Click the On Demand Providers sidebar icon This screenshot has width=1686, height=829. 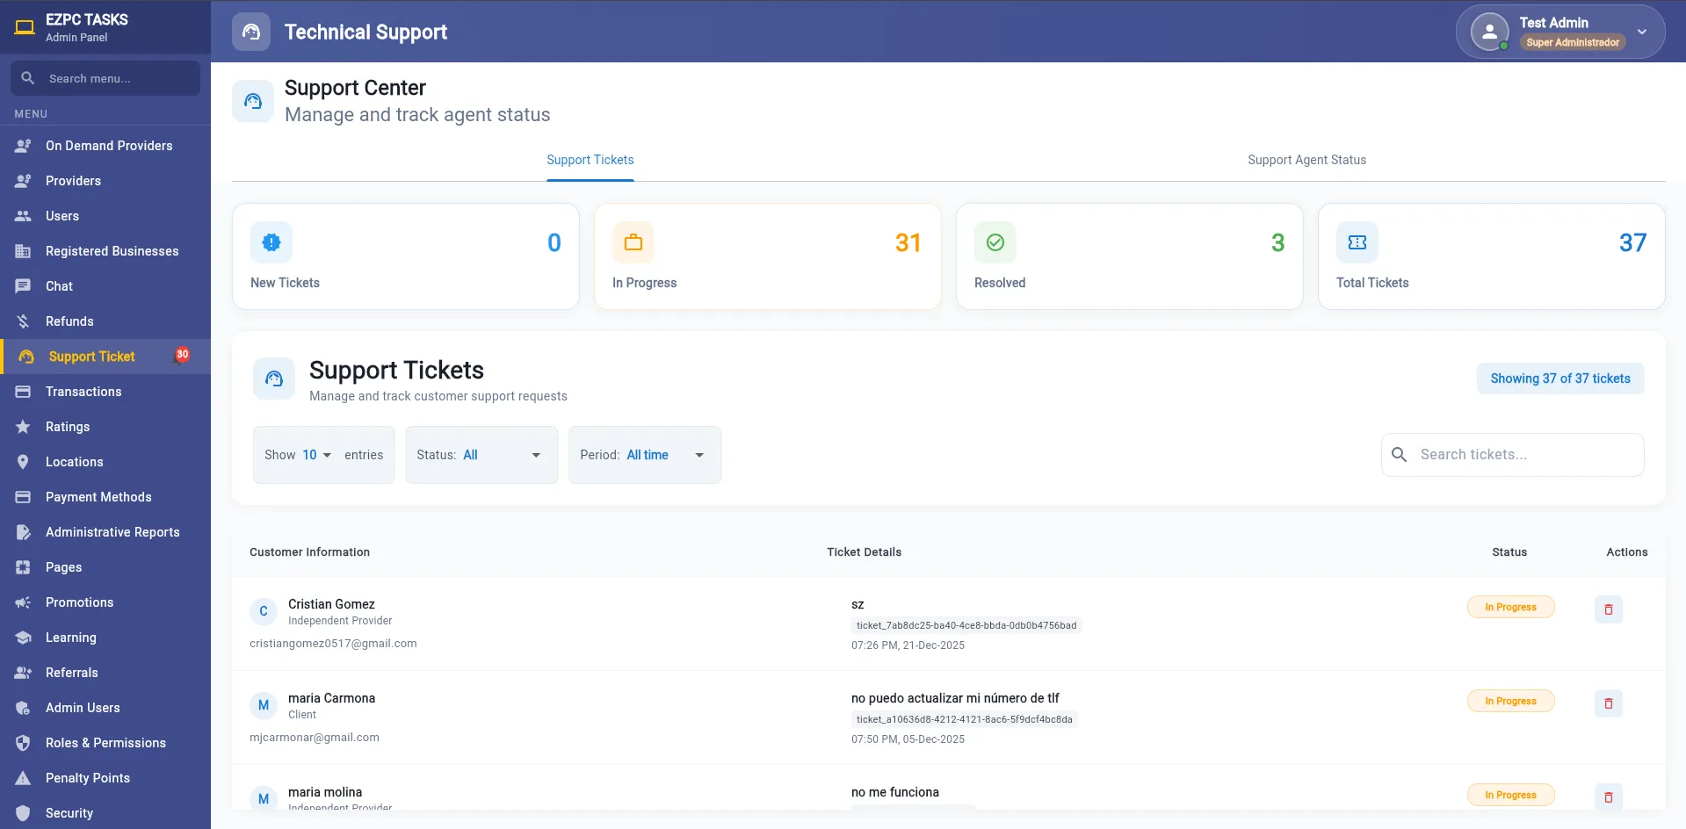point(24,146)
